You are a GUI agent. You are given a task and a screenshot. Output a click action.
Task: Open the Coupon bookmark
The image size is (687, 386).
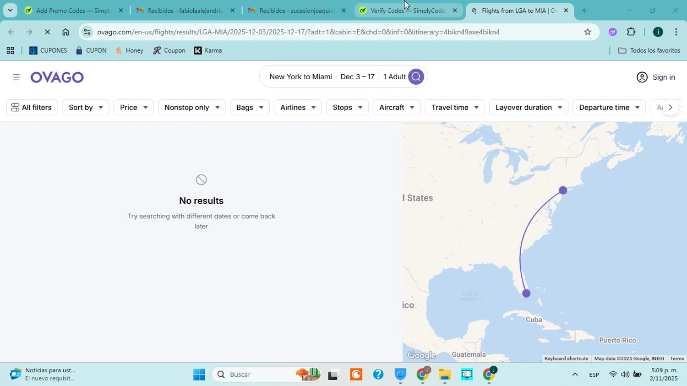(x=169, y=51)
